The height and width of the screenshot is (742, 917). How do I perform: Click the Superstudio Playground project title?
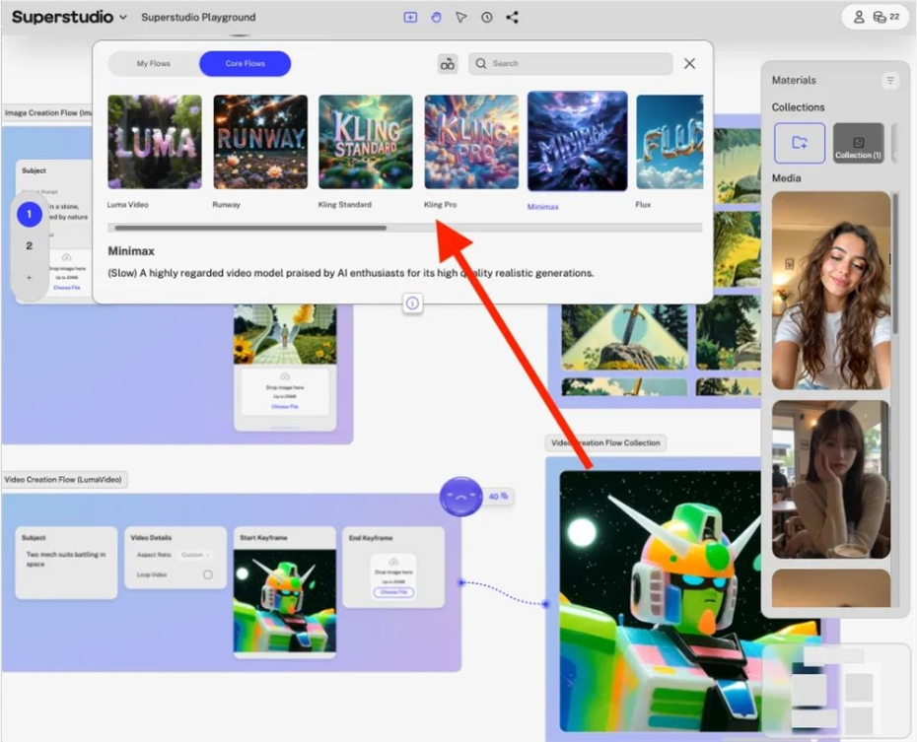(198, 17)
